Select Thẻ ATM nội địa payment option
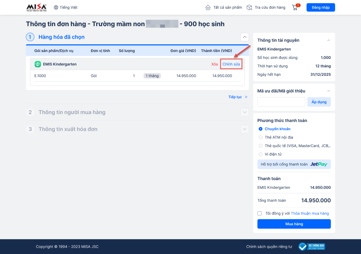This screenshot has width=361, height=254. click(x=261, y=137)
